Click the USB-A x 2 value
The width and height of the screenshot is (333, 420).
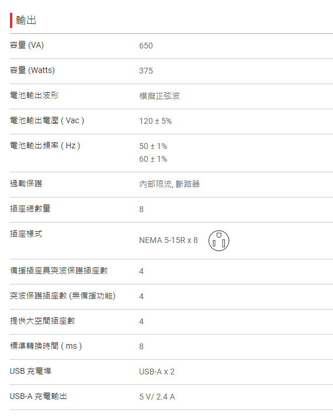click(x=157, y=372)
